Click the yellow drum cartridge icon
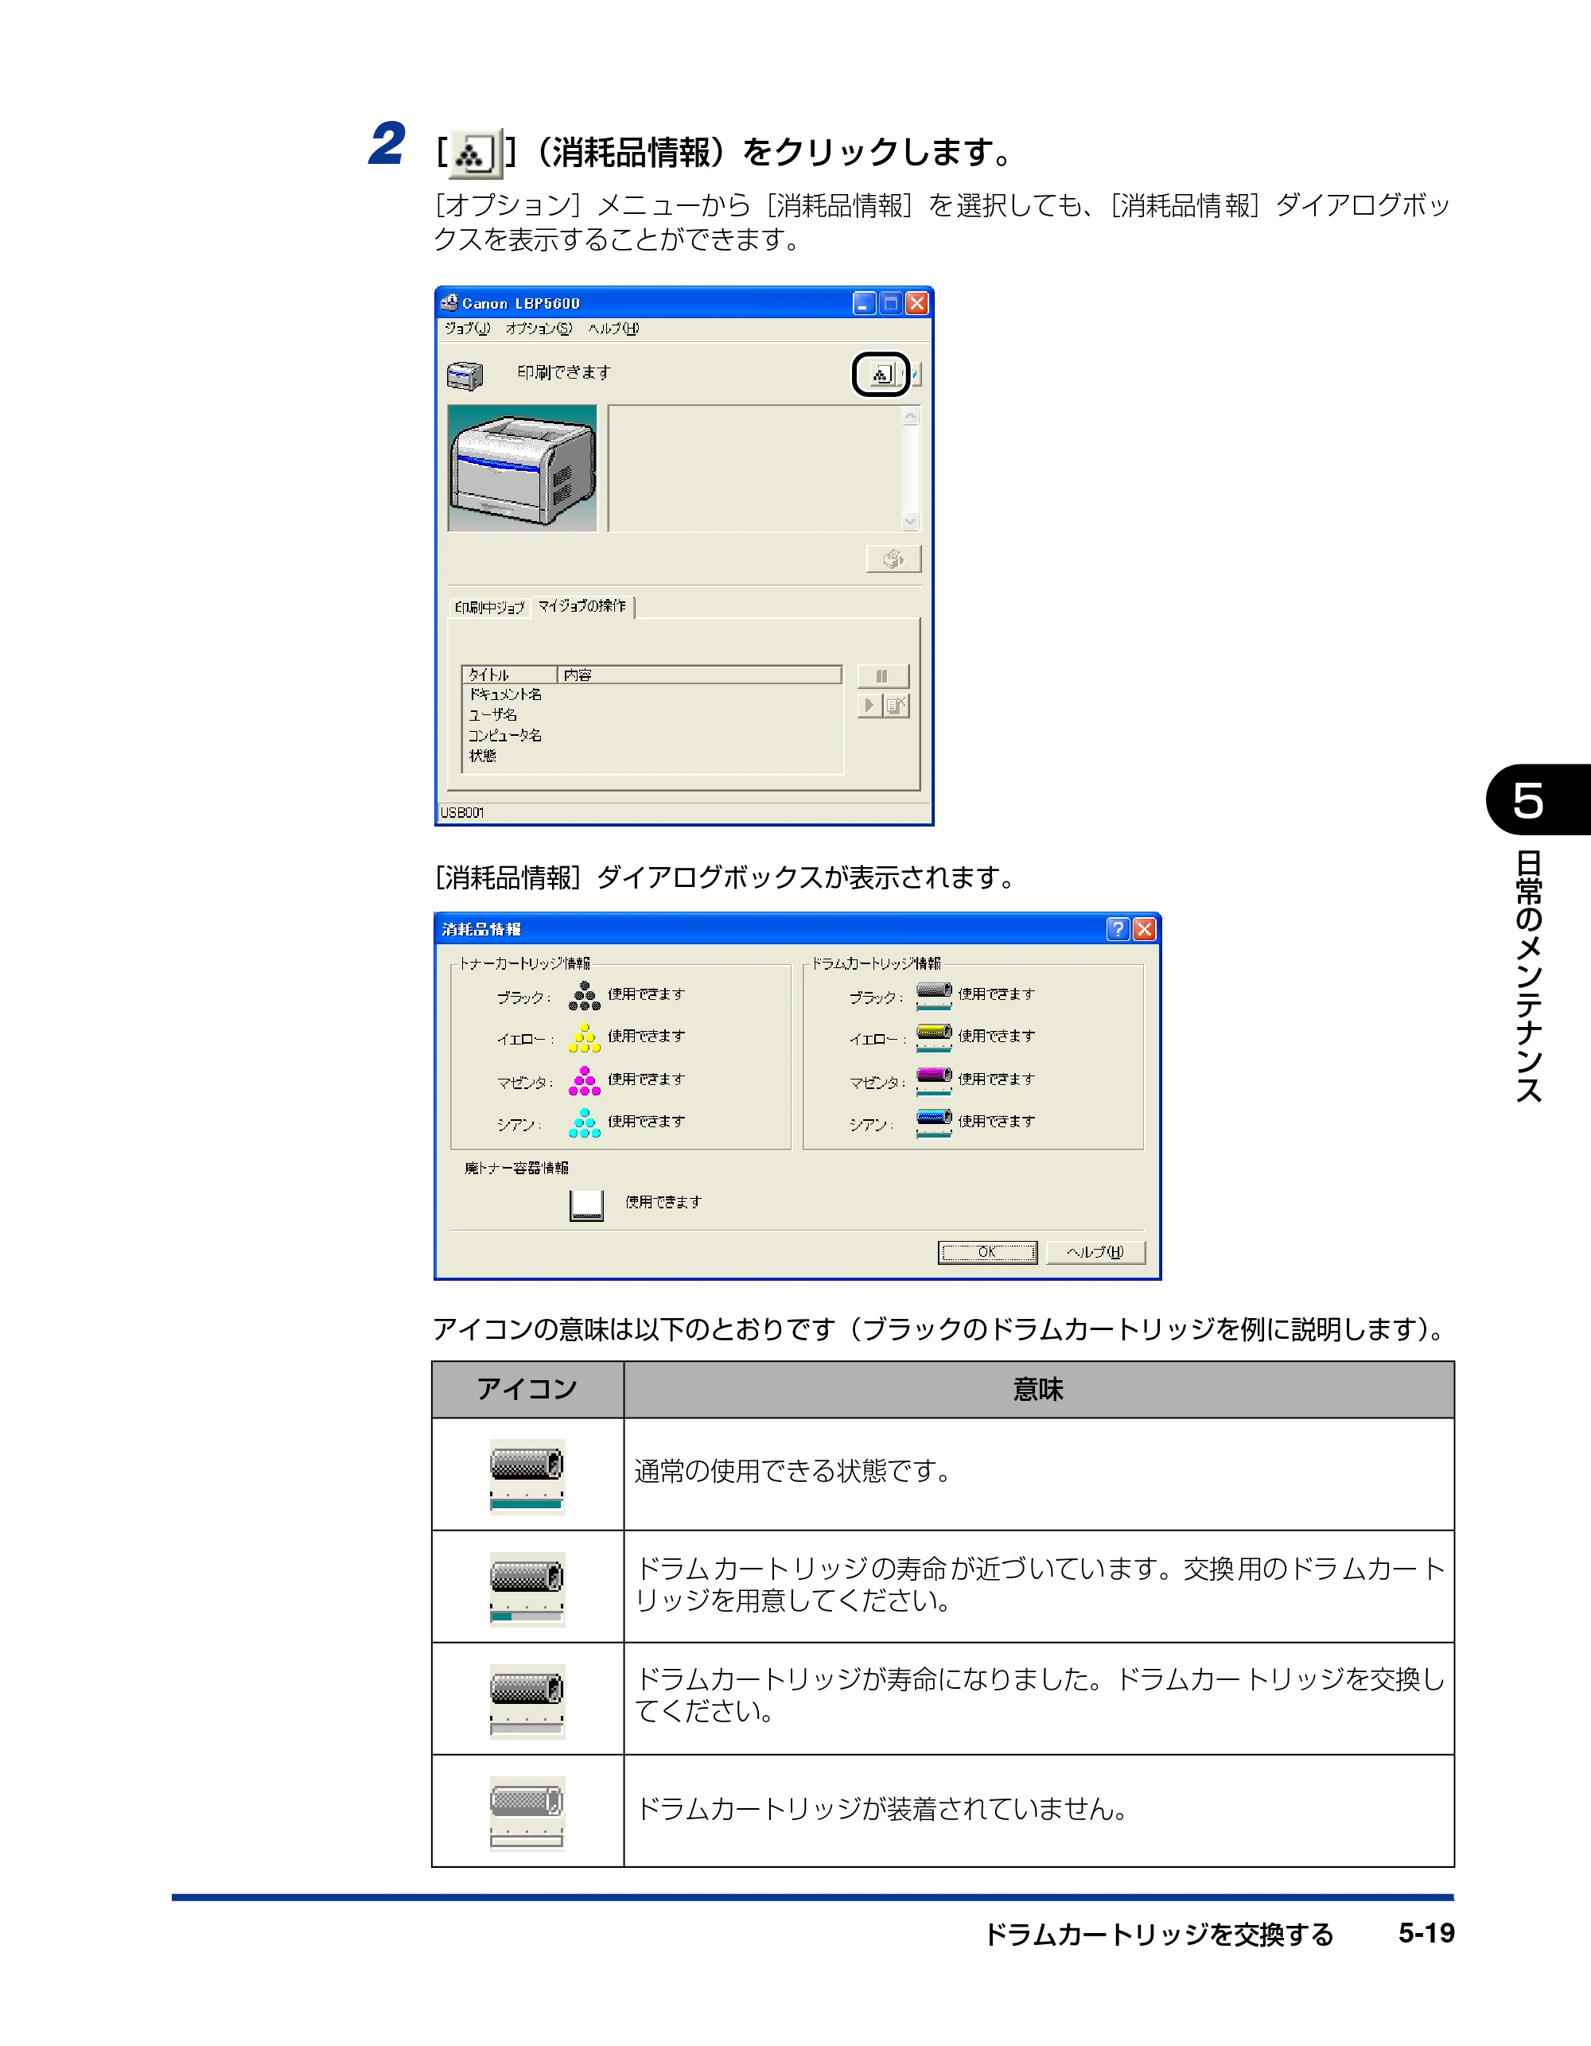 pos(934,1038)
